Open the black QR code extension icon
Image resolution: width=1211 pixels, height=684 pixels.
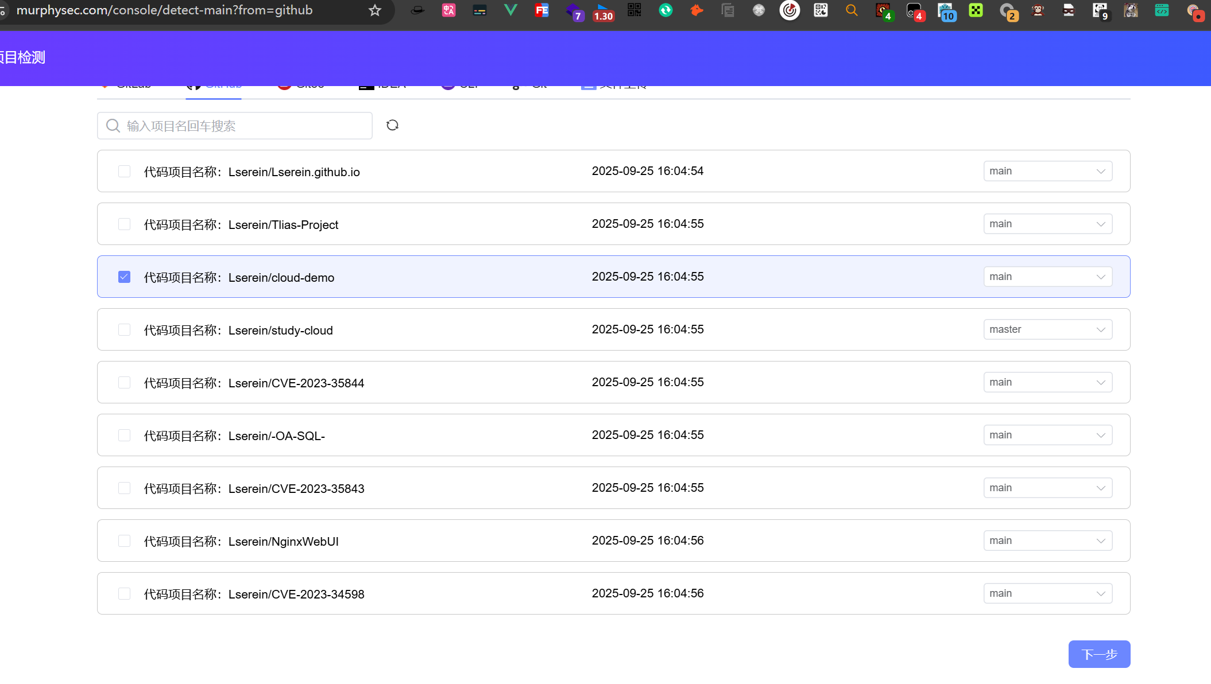click(634, 10)
